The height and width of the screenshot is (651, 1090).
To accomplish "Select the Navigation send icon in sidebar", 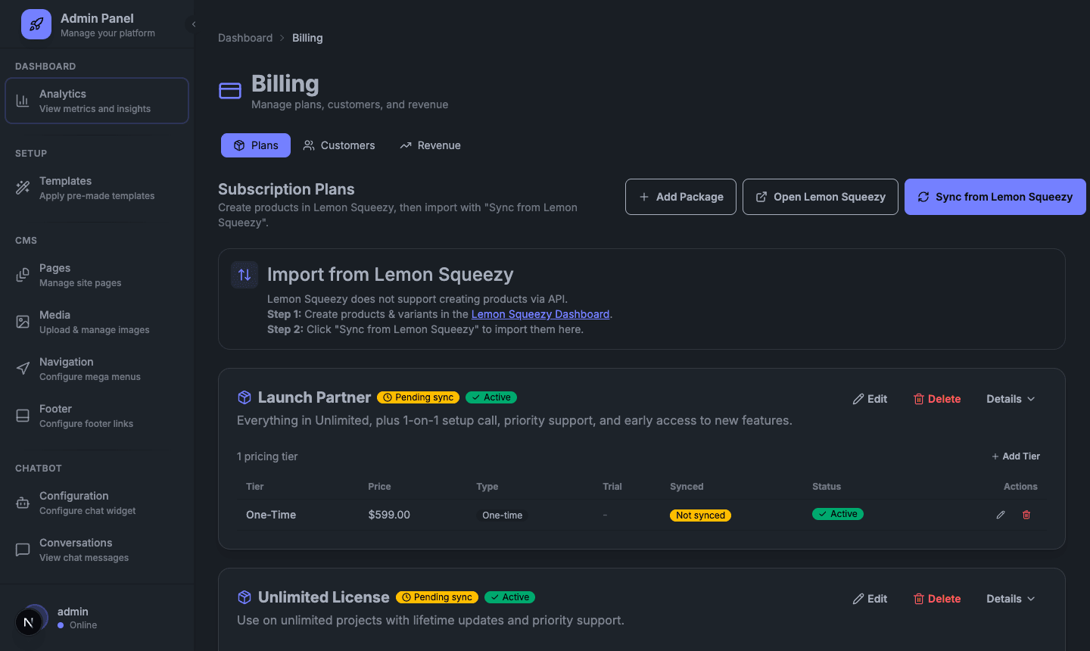I will point(23,368).
